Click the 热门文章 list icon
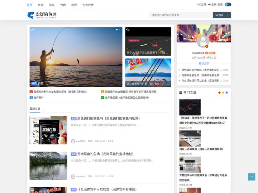Image resolution: width=258 pixels, height=193 pixels. coord(181,93)
